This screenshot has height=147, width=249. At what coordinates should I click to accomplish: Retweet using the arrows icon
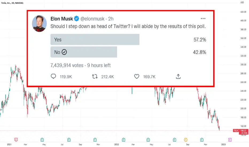pos(95,77)
